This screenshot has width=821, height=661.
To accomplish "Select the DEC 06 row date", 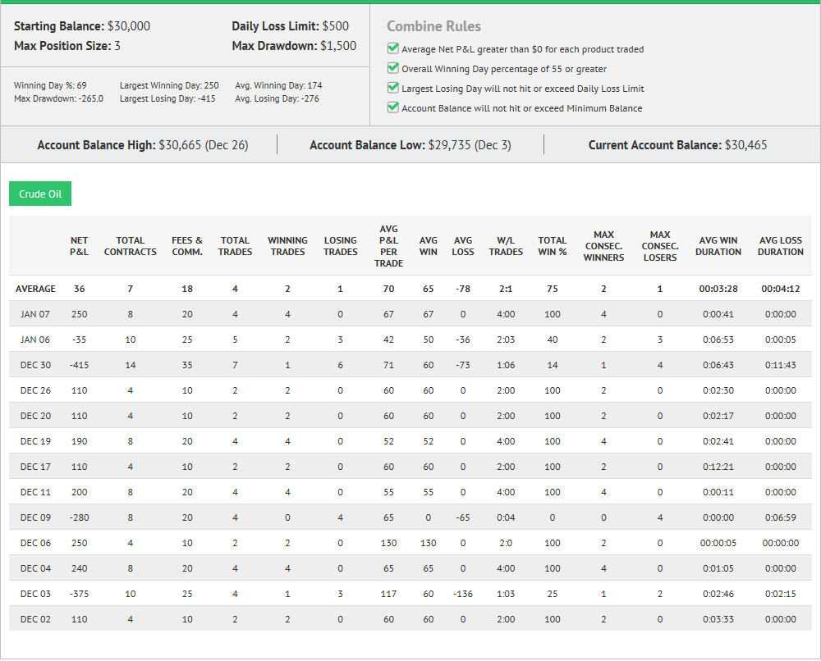I will point(35,543).
